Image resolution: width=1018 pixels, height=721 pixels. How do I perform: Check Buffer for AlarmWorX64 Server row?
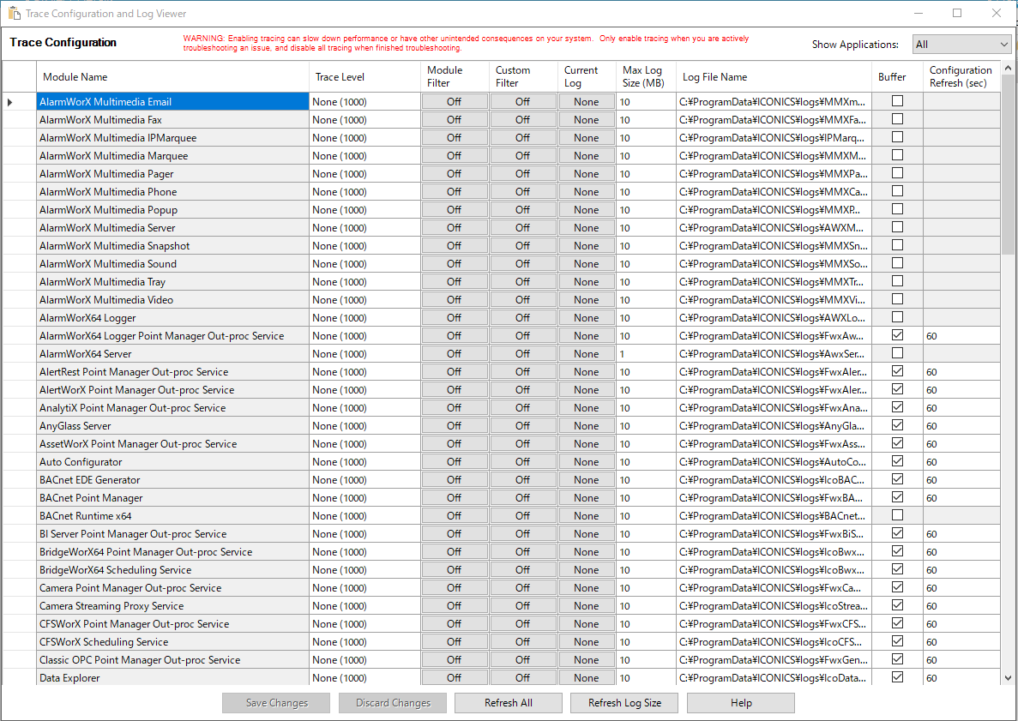pyautogui.click(x=897, y=353)
